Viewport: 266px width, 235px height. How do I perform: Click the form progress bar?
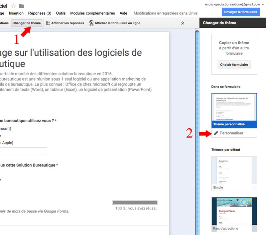point(135,203)
